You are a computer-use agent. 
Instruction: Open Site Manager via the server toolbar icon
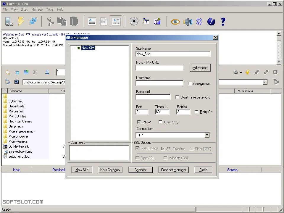pyautogui.click(x=9, y=21)
